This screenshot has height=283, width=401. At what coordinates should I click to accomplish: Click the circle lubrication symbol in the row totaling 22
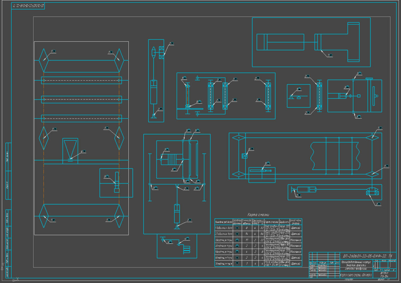pos(237,240)
